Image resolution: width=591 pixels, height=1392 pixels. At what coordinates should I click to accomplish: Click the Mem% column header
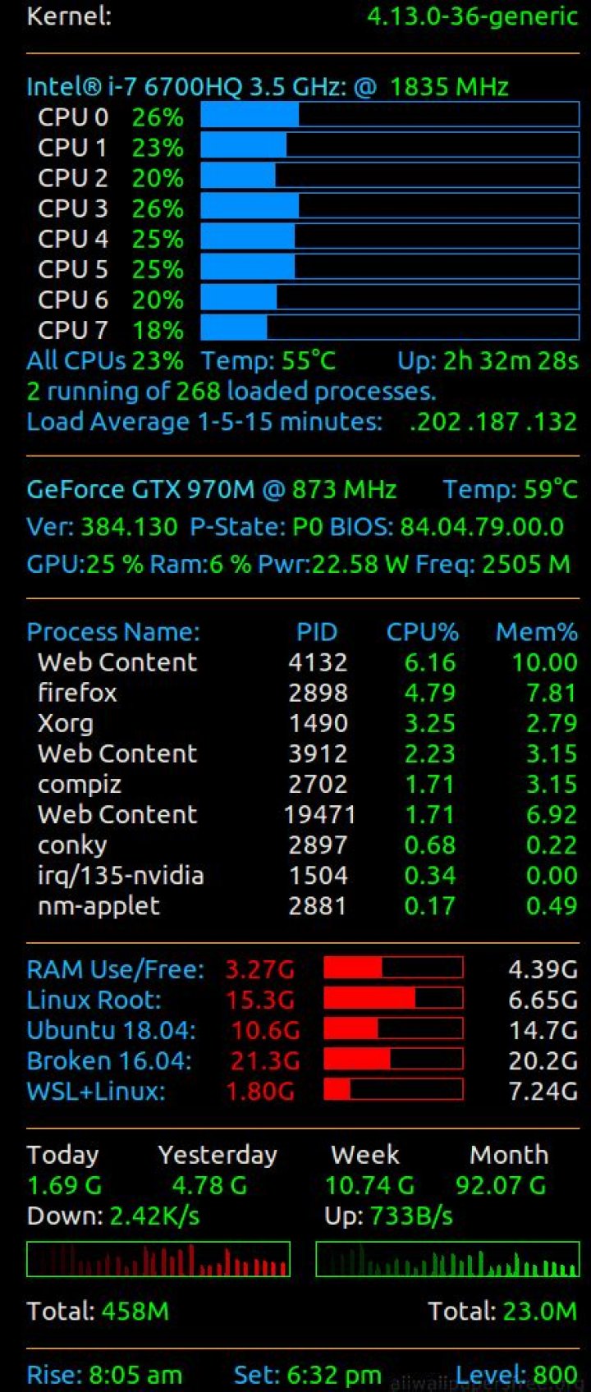click(x=537, y=631)
